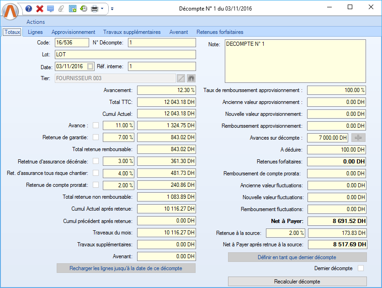Screen dimensions: 382x288
Task: Switch to the Lignes tab
Action: 35,32
